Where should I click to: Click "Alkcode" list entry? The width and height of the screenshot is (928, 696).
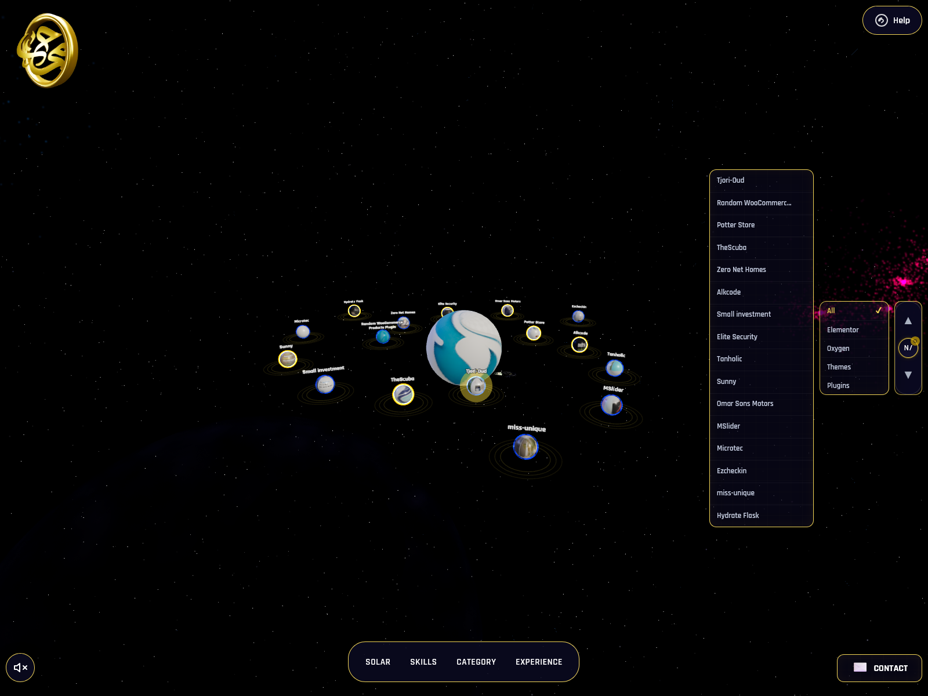click(762, 292)
